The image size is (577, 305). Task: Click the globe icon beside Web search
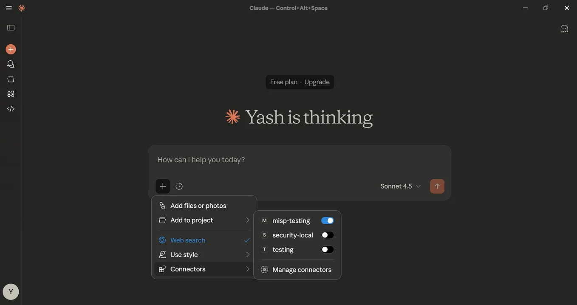162,240
